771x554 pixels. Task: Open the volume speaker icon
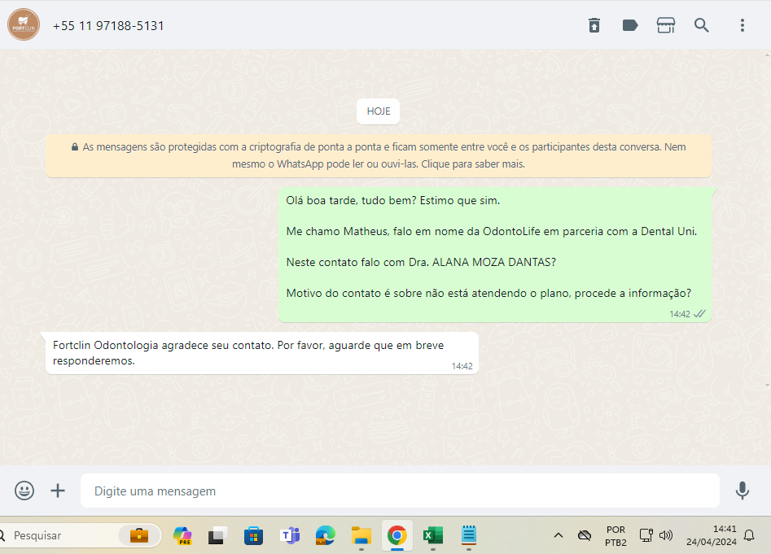click(666, 535)
